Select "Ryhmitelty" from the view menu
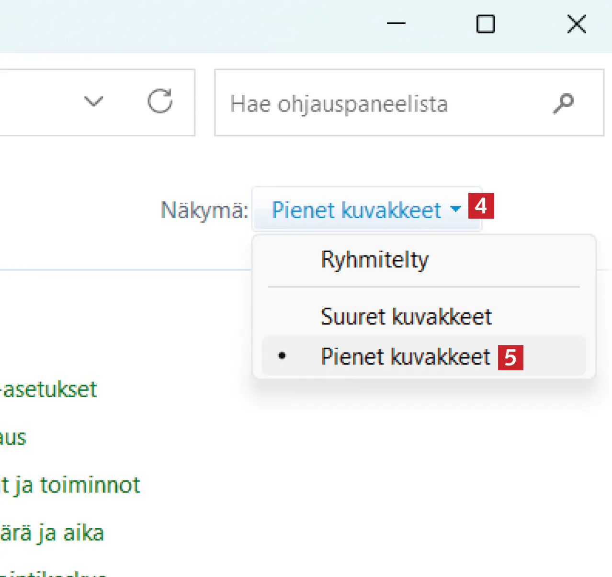Viewport: 612px width, 577px height. [374, 260]
